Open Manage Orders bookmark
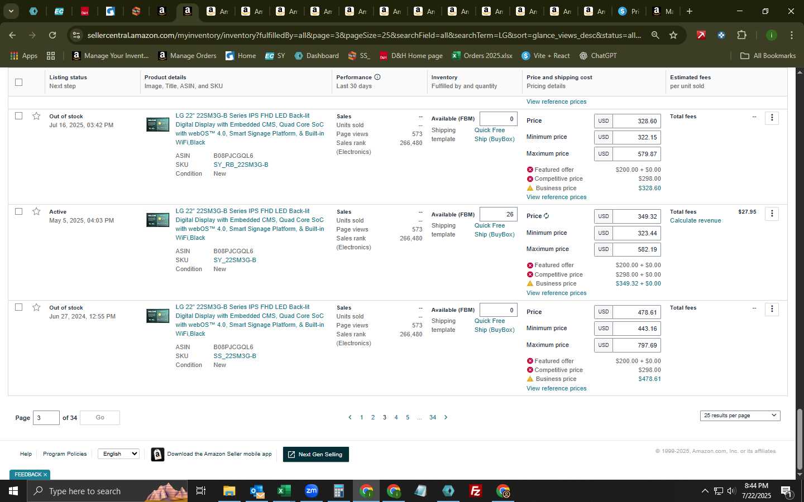This screenshot has width=804, height=502. [188, 56]
